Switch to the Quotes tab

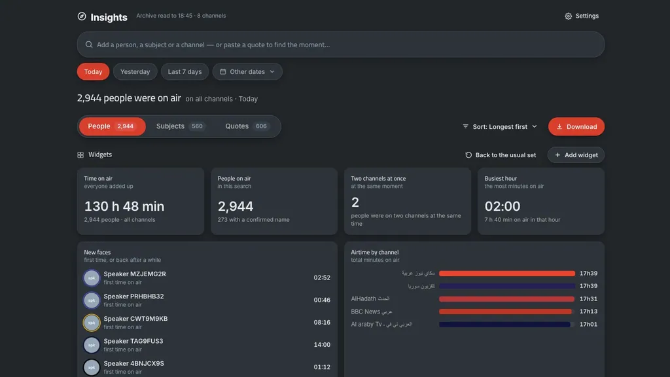[247, 126]
